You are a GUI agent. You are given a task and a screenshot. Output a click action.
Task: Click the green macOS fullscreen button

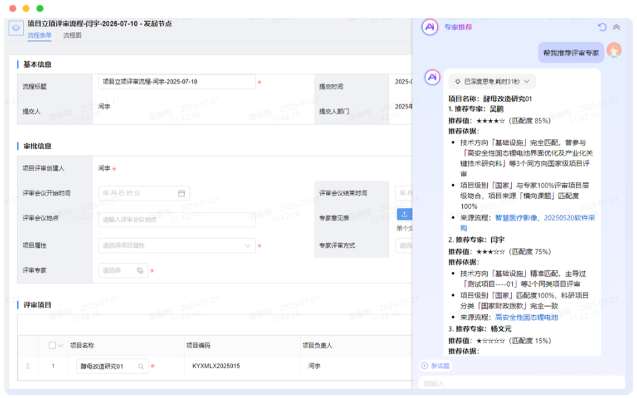40,9
